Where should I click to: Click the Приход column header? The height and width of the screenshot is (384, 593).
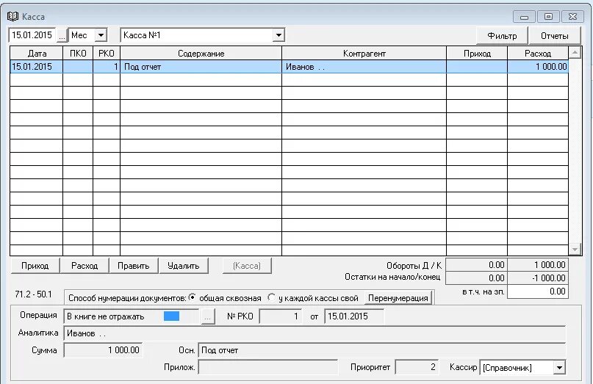coord(477,54)
